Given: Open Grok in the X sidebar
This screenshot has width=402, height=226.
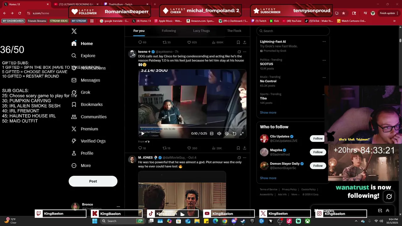Looking at the screenshot, I should click(81, 92).
